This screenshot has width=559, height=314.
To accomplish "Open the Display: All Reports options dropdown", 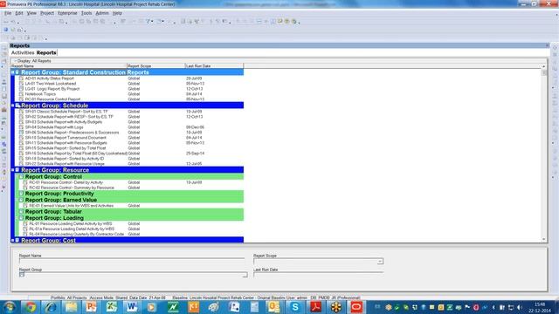I will [x=32, y=61].
